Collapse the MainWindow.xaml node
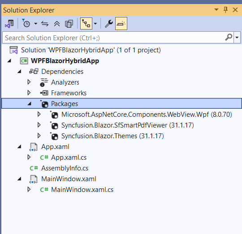 (19, 179)
